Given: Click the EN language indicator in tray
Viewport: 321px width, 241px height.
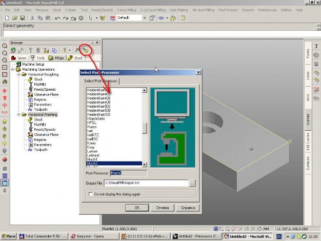Looking at the screenshot, I should [x=279, y=236].
